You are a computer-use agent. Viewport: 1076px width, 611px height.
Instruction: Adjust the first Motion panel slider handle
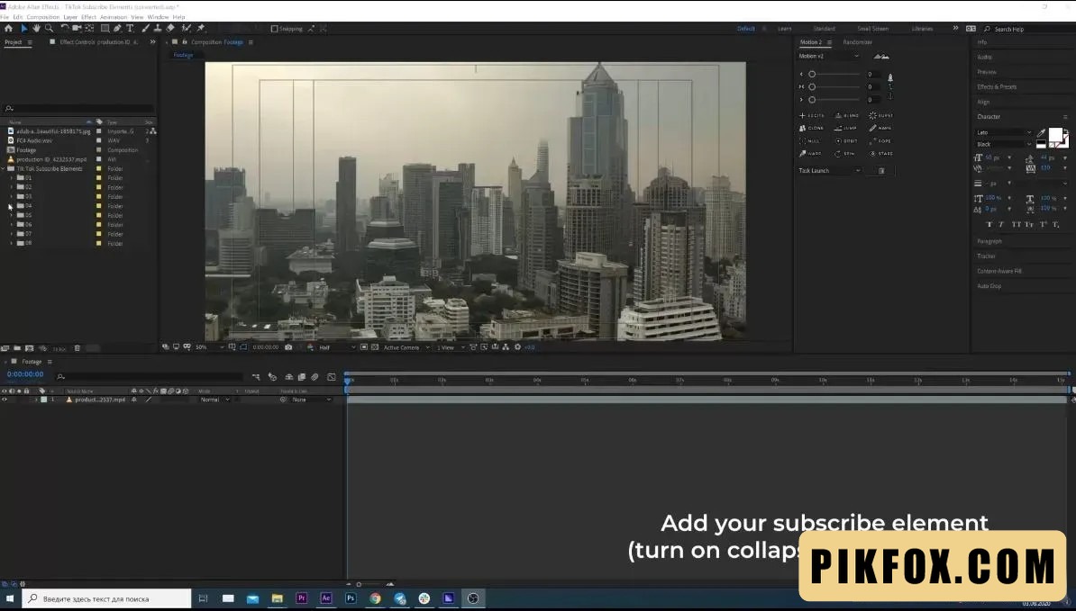click(812, 74)
